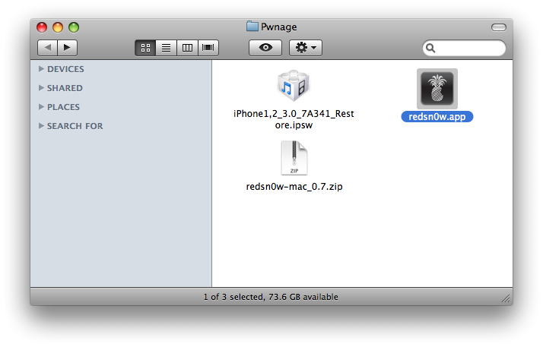Click the redsn0w-mac_0.7.zip file name label
This screenshot has height=347, width=543.
click(x=294, y=187)
